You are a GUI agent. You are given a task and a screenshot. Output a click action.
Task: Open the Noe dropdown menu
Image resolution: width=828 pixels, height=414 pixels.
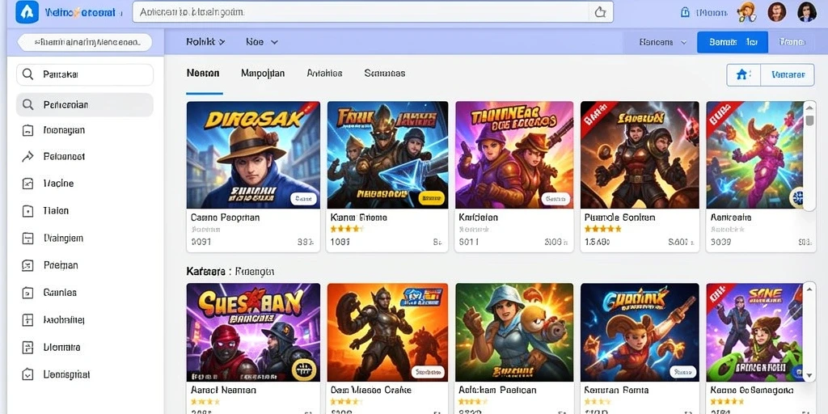[262, 42]
